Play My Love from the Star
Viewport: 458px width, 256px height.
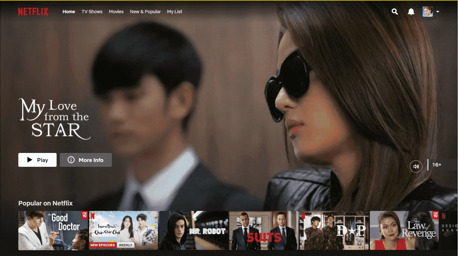[x=37, y=160]
